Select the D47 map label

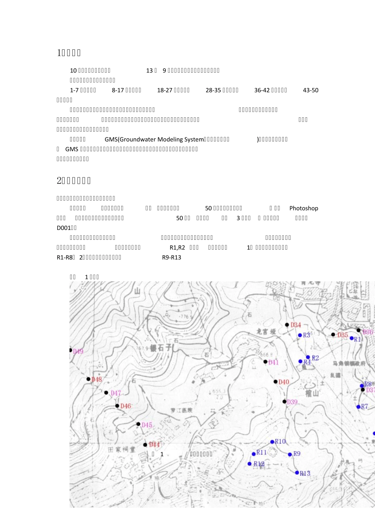[x=116, y=393]
